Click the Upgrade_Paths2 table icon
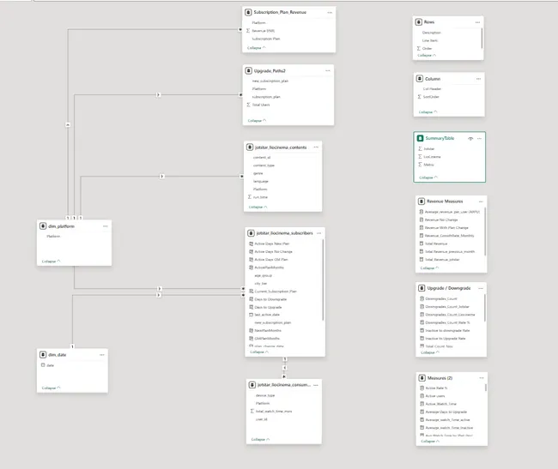Image resolution: width=558 pixels, height=469 pixels. [x=249, y=70]
